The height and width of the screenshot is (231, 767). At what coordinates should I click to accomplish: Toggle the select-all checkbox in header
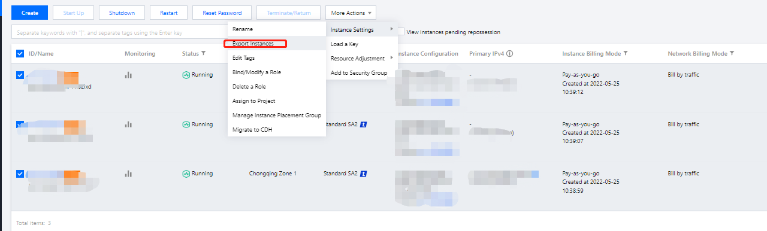click(x=20, y=54)
